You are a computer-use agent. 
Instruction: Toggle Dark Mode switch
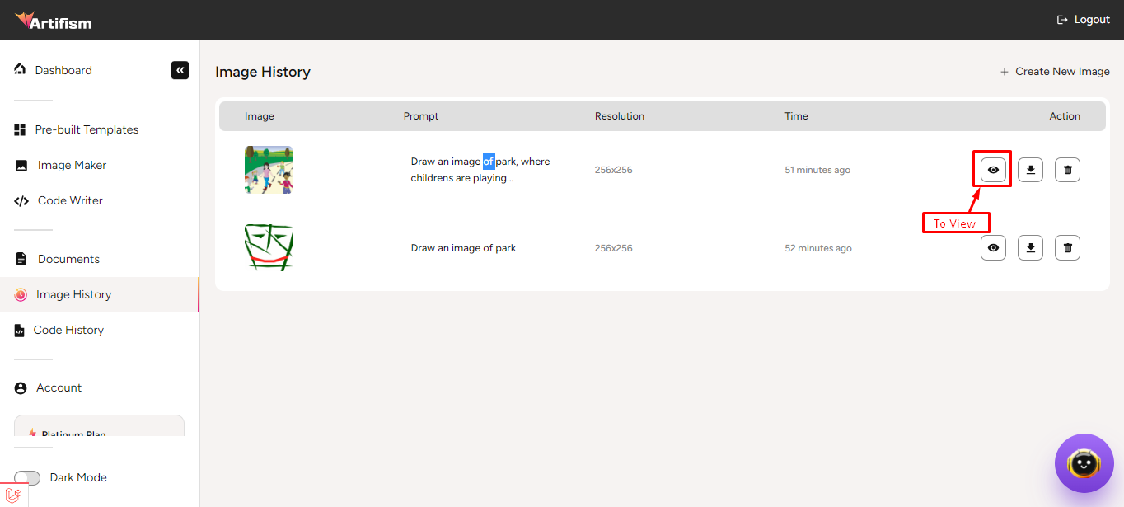[27, 478]
